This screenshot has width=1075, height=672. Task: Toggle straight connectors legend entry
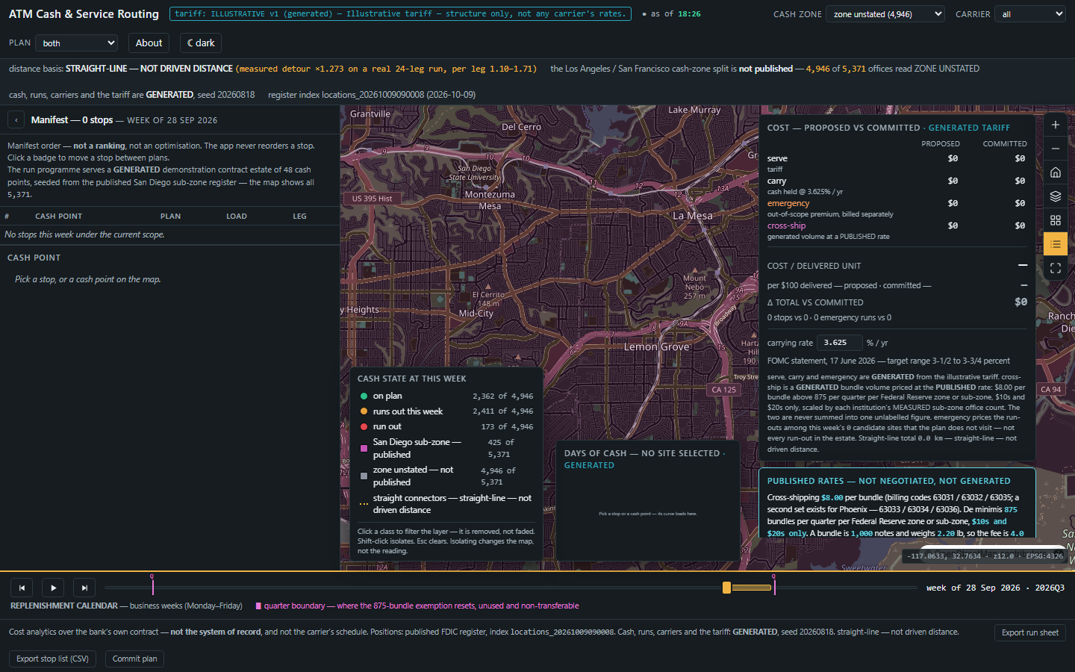pos(446,504)
